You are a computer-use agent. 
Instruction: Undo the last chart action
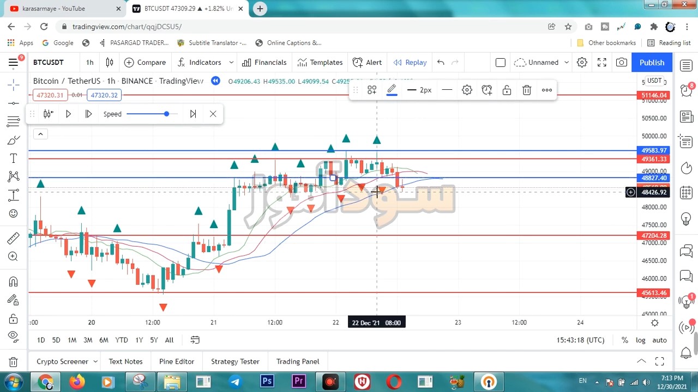[441, 63]
